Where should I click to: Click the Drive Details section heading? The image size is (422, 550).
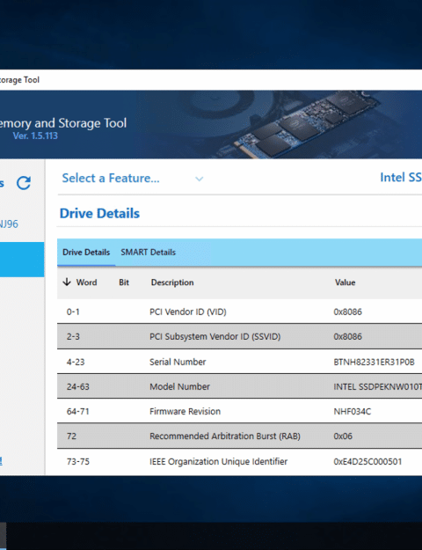[x=99, y=213]
